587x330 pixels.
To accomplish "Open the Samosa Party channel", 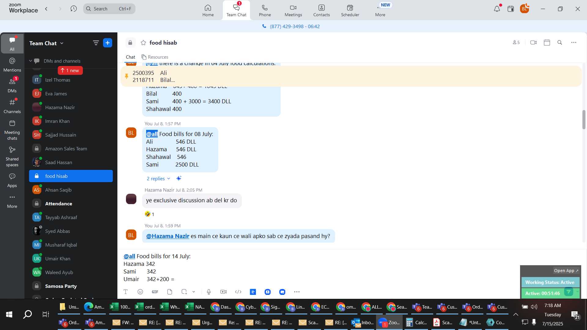I will [x=71, y=286].
